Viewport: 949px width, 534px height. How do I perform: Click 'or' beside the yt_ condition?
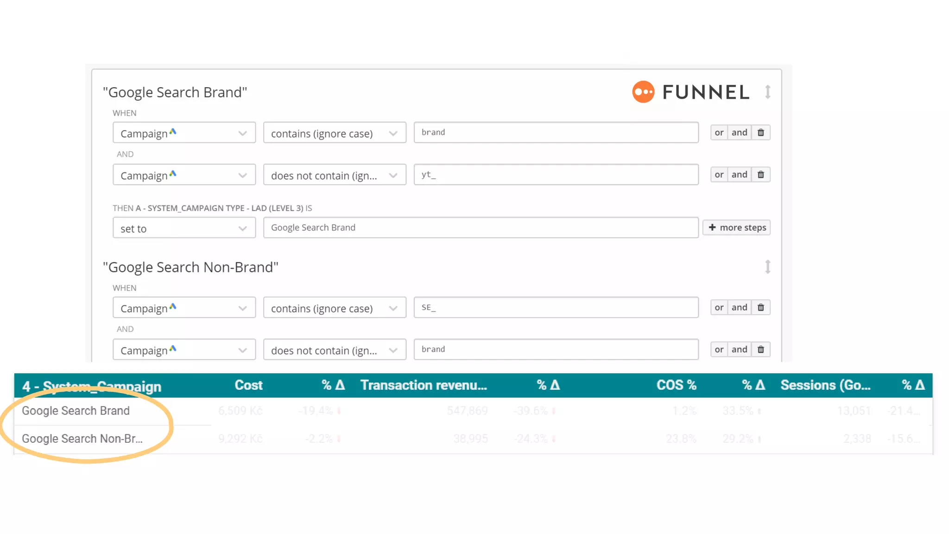coord(719,175)
